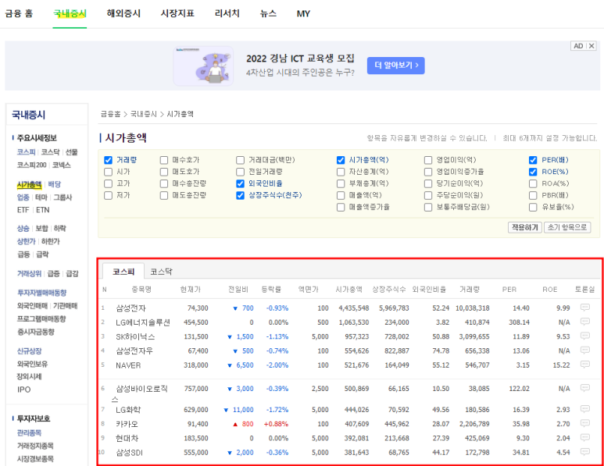Click the ICT education ad illustration
604x466 pixels.
(203, 66)
